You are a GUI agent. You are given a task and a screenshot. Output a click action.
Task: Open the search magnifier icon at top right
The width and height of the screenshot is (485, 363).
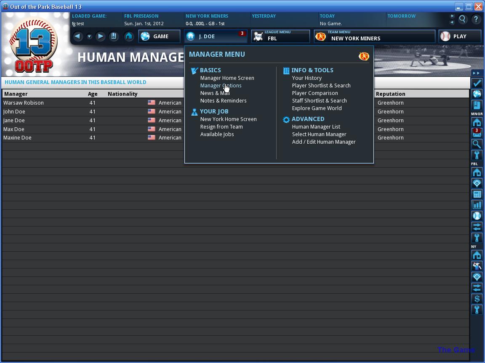[x=462, y=19]
